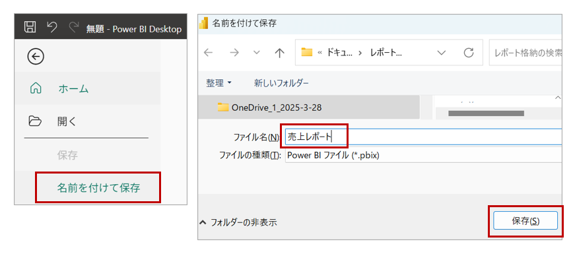Click the redo arrow in Power BI title bar
This screenshot has width=573, height=256.
coord(73,27)
